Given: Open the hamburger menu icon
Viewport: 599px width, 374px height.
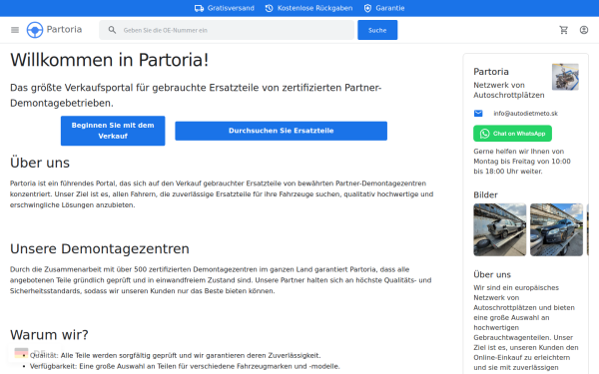Looking at the screenshot, I should [x=15, y=30].
